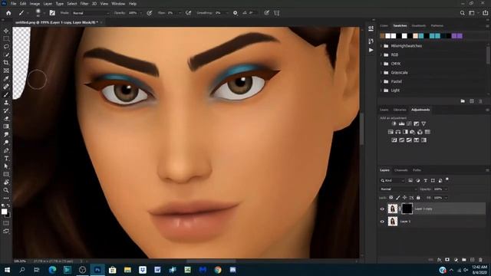Screen dimensions: 491x276
Task: Create new fill or adjustment layer
Action: pyautogui.click(x=456, y=260)
